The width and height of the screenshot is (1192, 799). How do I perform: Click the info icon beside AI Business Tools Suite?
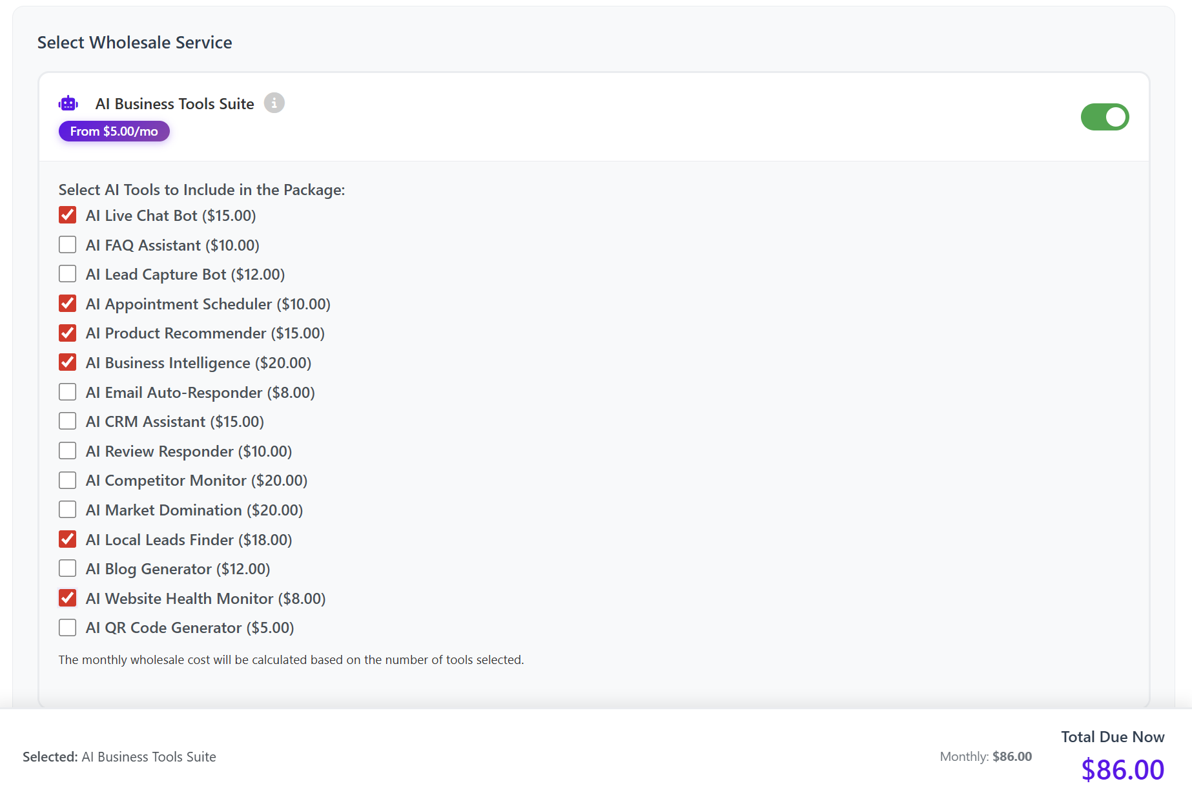(274, 103)
